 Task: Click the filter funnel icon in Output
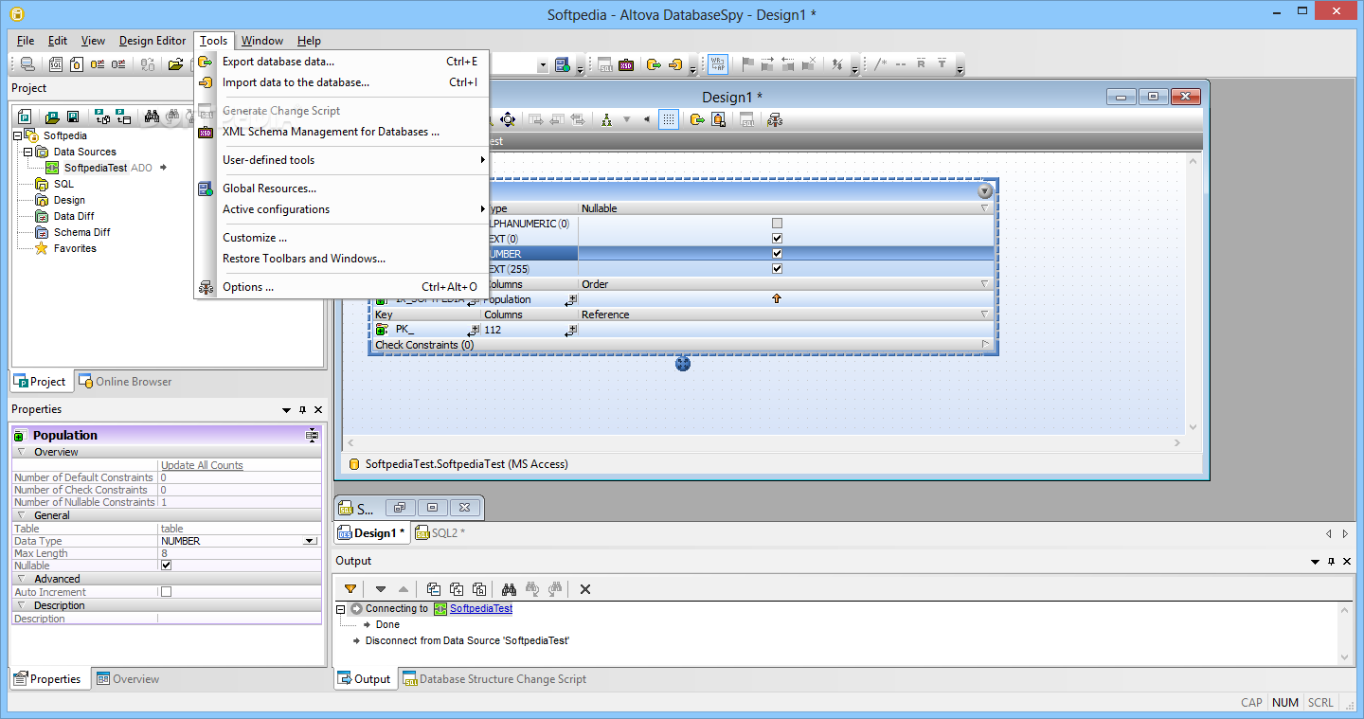(x=350, y=589)
